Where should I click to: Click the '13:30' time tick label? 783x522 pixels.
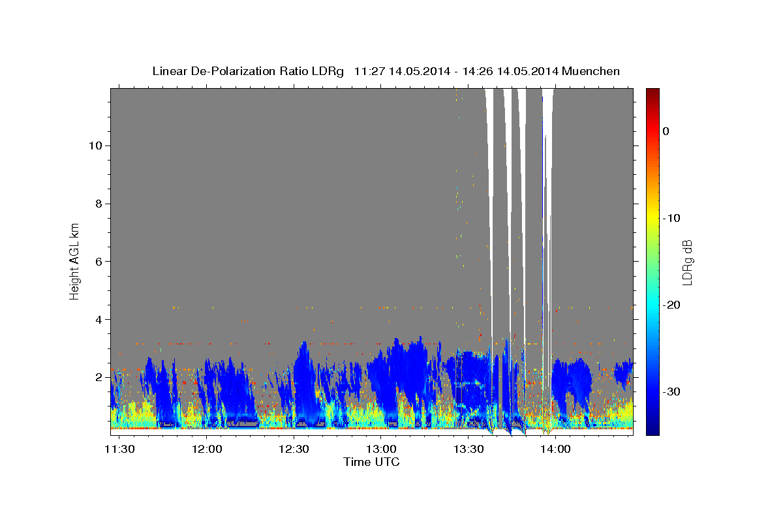tap(468, 449)
